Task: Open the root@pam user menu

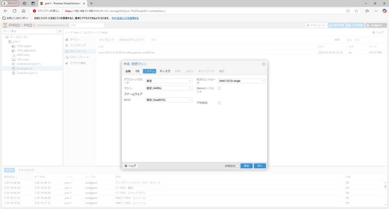Action: 376,25
